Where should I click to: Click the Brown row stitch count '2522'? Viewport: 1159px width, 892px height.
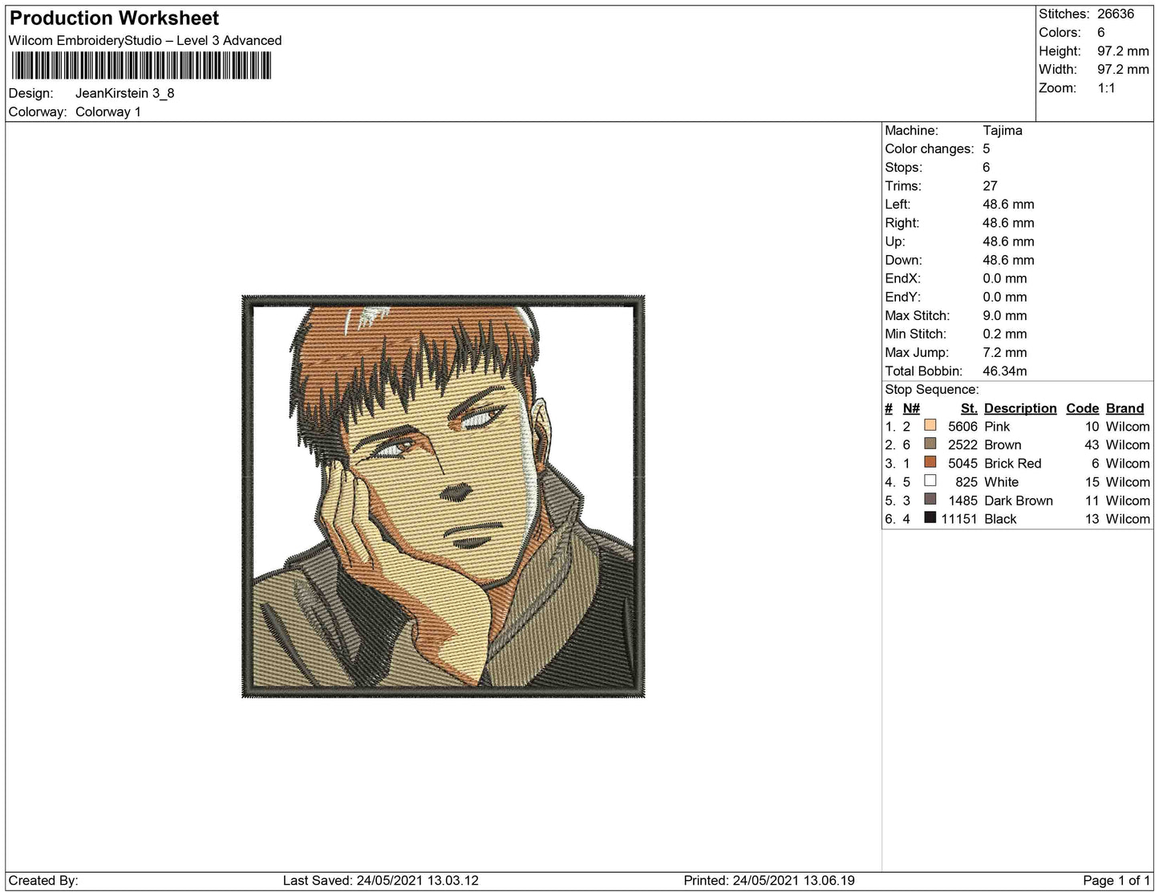962,445
